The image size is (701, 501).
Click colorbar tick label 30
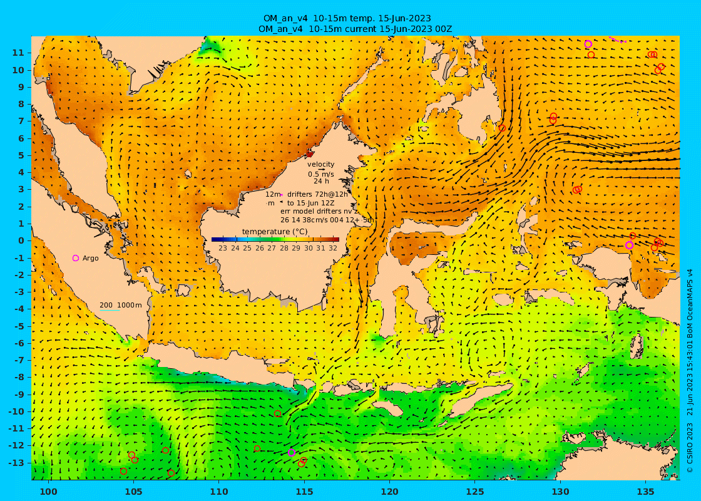[x=309, y=248]
